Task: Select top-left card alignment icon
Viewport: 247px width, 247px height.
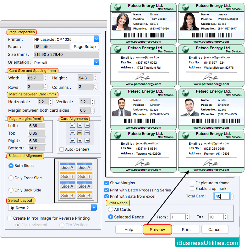Action: (x=73, y=126)
